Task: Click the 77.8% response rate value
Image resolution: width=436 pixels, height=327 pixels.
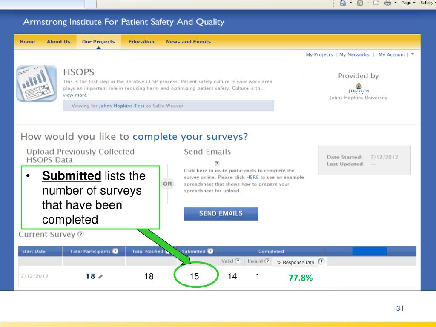Action: (301, 278)
